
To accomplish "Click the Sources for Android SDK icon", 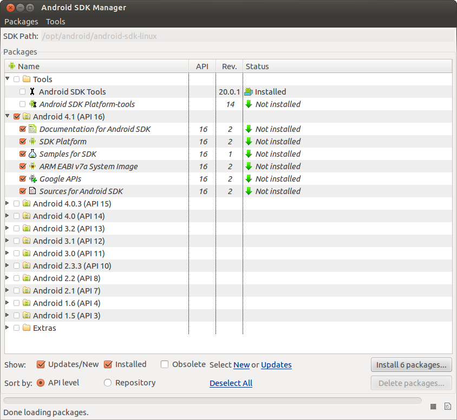I will (x=32, y=191).
